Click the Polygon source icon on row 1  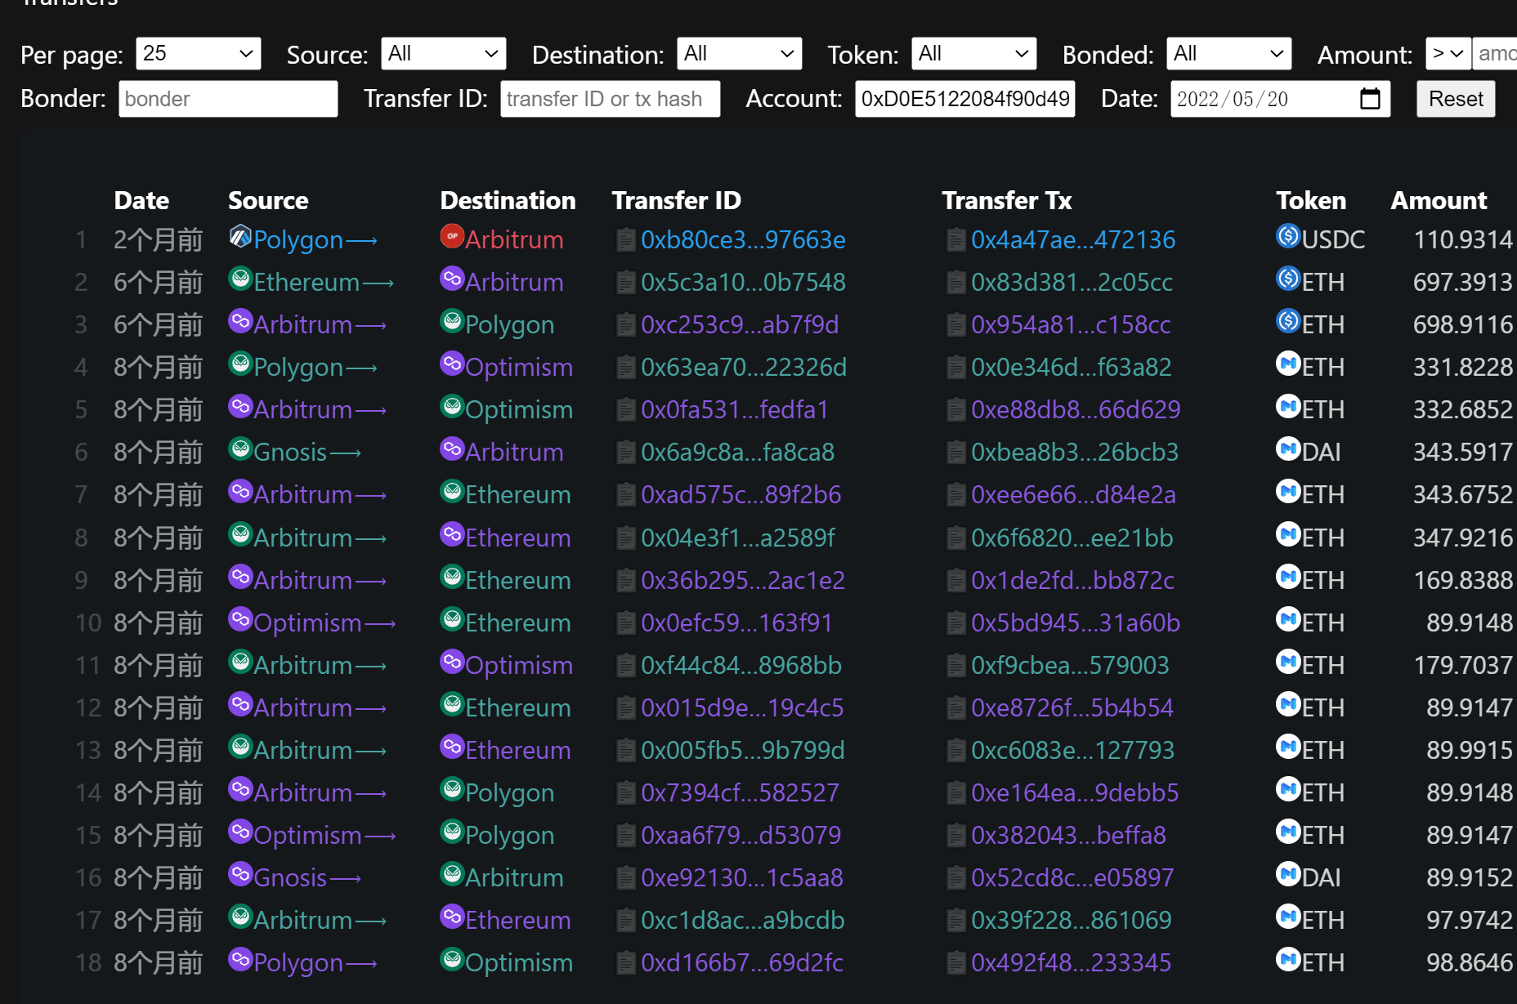tap(239, 238)
